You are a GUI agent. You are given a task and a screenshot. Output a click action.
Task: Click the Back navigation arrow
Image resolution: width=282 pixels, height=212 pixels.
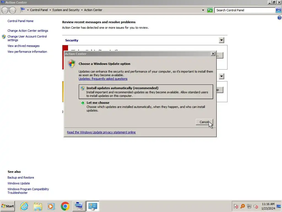coord(5,10)
